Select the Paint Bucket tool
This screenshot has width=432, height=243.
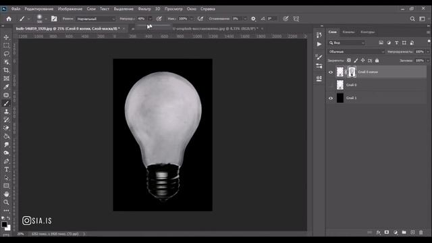coord(6,136)
